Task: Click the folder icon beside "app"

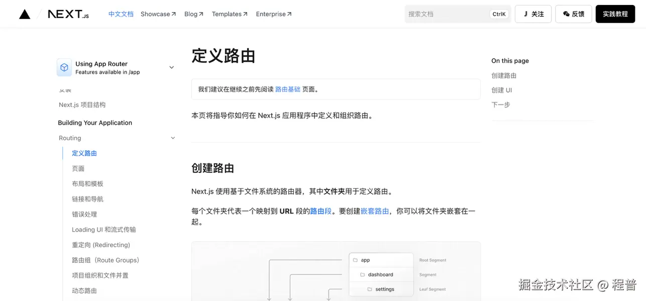Action: 355,260
